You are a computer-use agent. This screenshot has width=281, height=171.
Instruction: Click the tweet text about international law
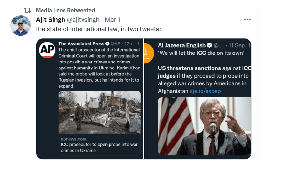(x=98, y=29)
